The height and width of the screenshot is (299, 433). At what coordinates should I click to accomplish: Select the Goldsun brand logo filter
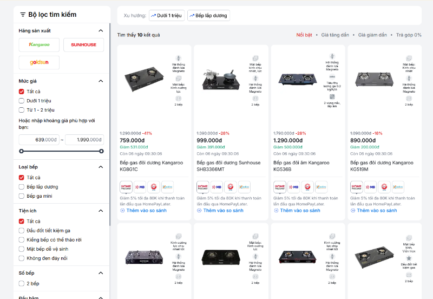pos(39,62)
